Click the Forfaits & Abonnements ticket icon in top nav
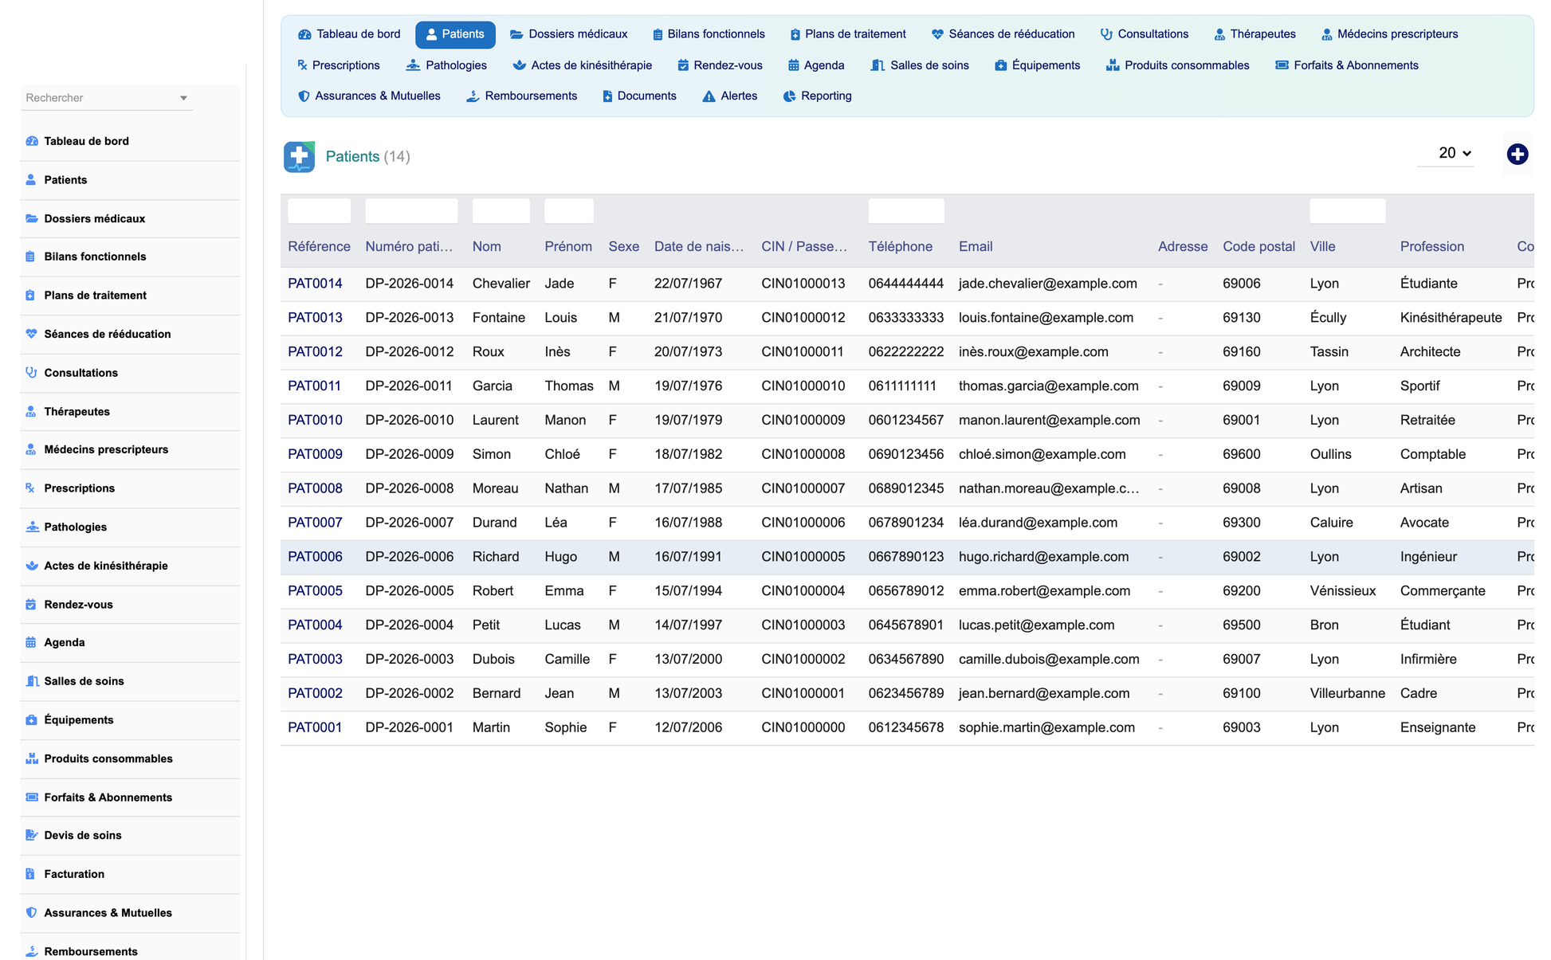1551x960 pixels. pos(1282,65)
